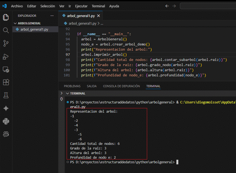Open Run and Debug view
The height and width of the screenshot is (173, 236).
6,56
